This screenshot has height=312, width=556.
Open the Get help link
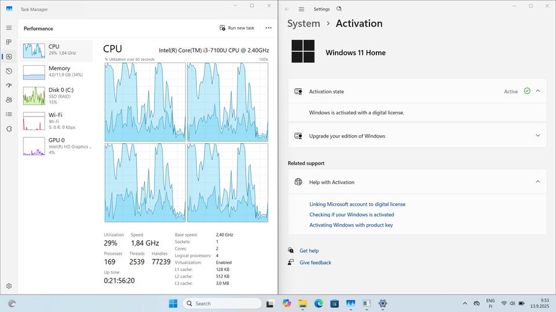[309, 251]
